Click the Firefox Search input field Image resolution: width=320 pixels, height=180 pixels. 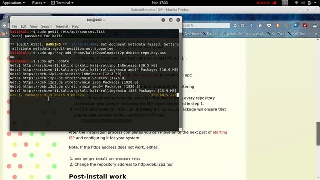(206, 25)
